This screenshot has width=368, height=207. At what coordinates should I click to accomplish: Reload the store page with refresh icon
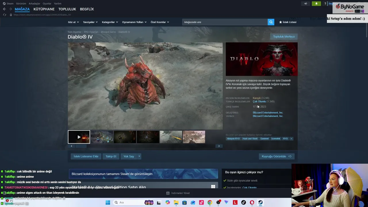pyautogui.click(x=4, y=15)
